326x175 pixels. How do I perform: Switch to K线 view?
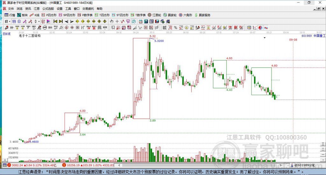(x=34, y=15)
